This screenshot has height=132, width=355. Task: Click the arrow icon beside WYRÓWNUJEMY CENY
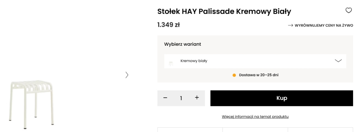291,25
